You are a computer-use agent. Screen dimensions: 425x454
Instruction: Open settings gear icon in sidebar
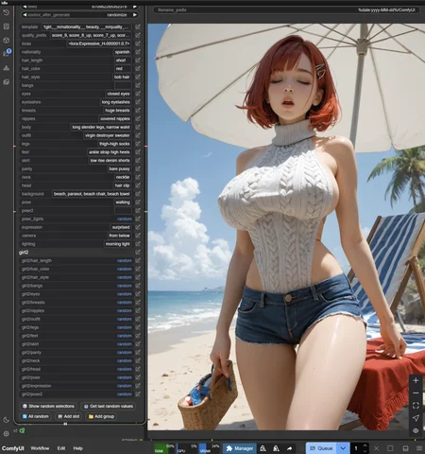[x=7, y=434]
